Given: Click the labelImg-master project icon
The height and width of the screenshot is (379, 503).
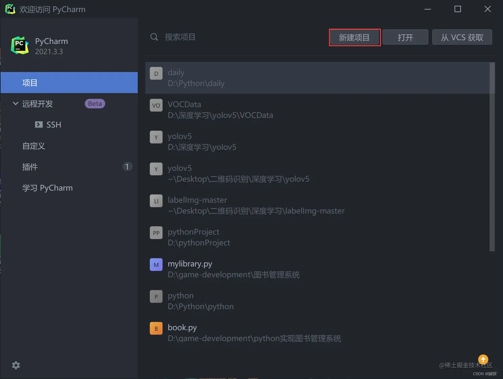Looking at the screenshot, I should (x=156, y=201).
